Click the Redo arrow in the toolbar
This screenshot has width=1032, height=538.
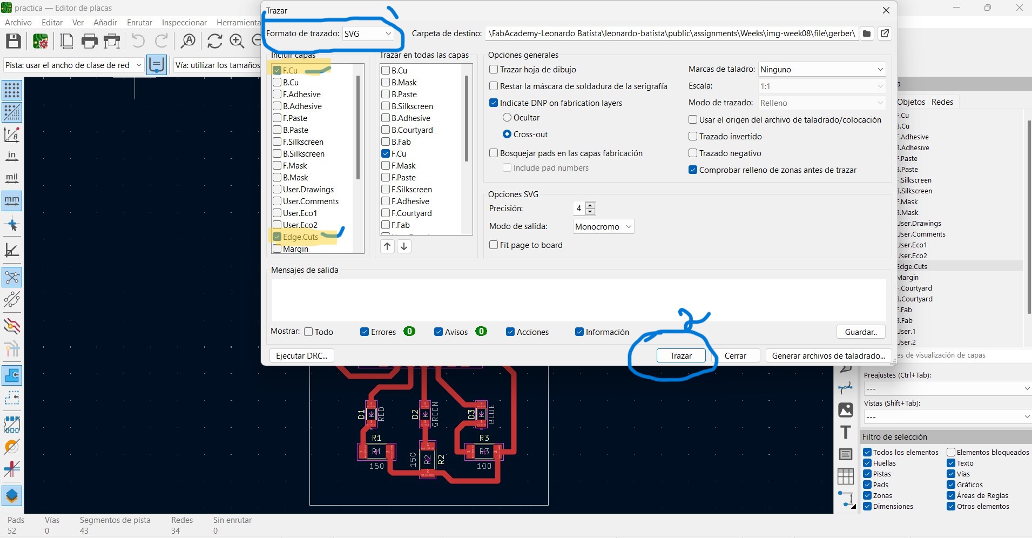click(161, 41)
